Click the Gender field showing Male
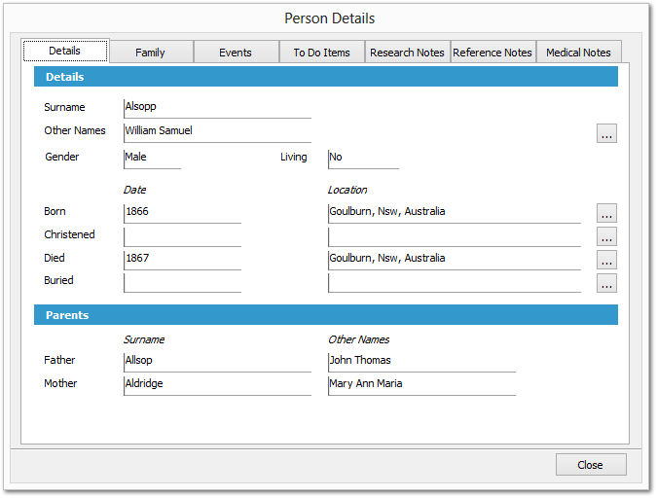 tap(152, 157)
